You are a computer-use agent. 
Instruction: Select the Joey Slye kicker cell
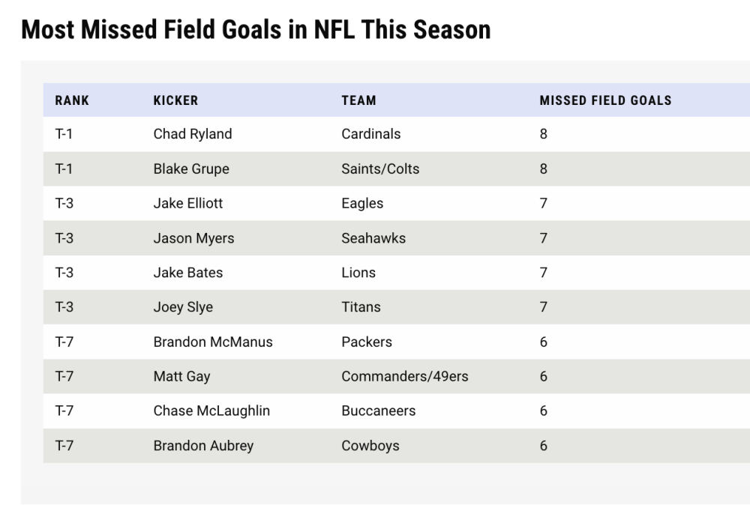click(x=184, y=307)
